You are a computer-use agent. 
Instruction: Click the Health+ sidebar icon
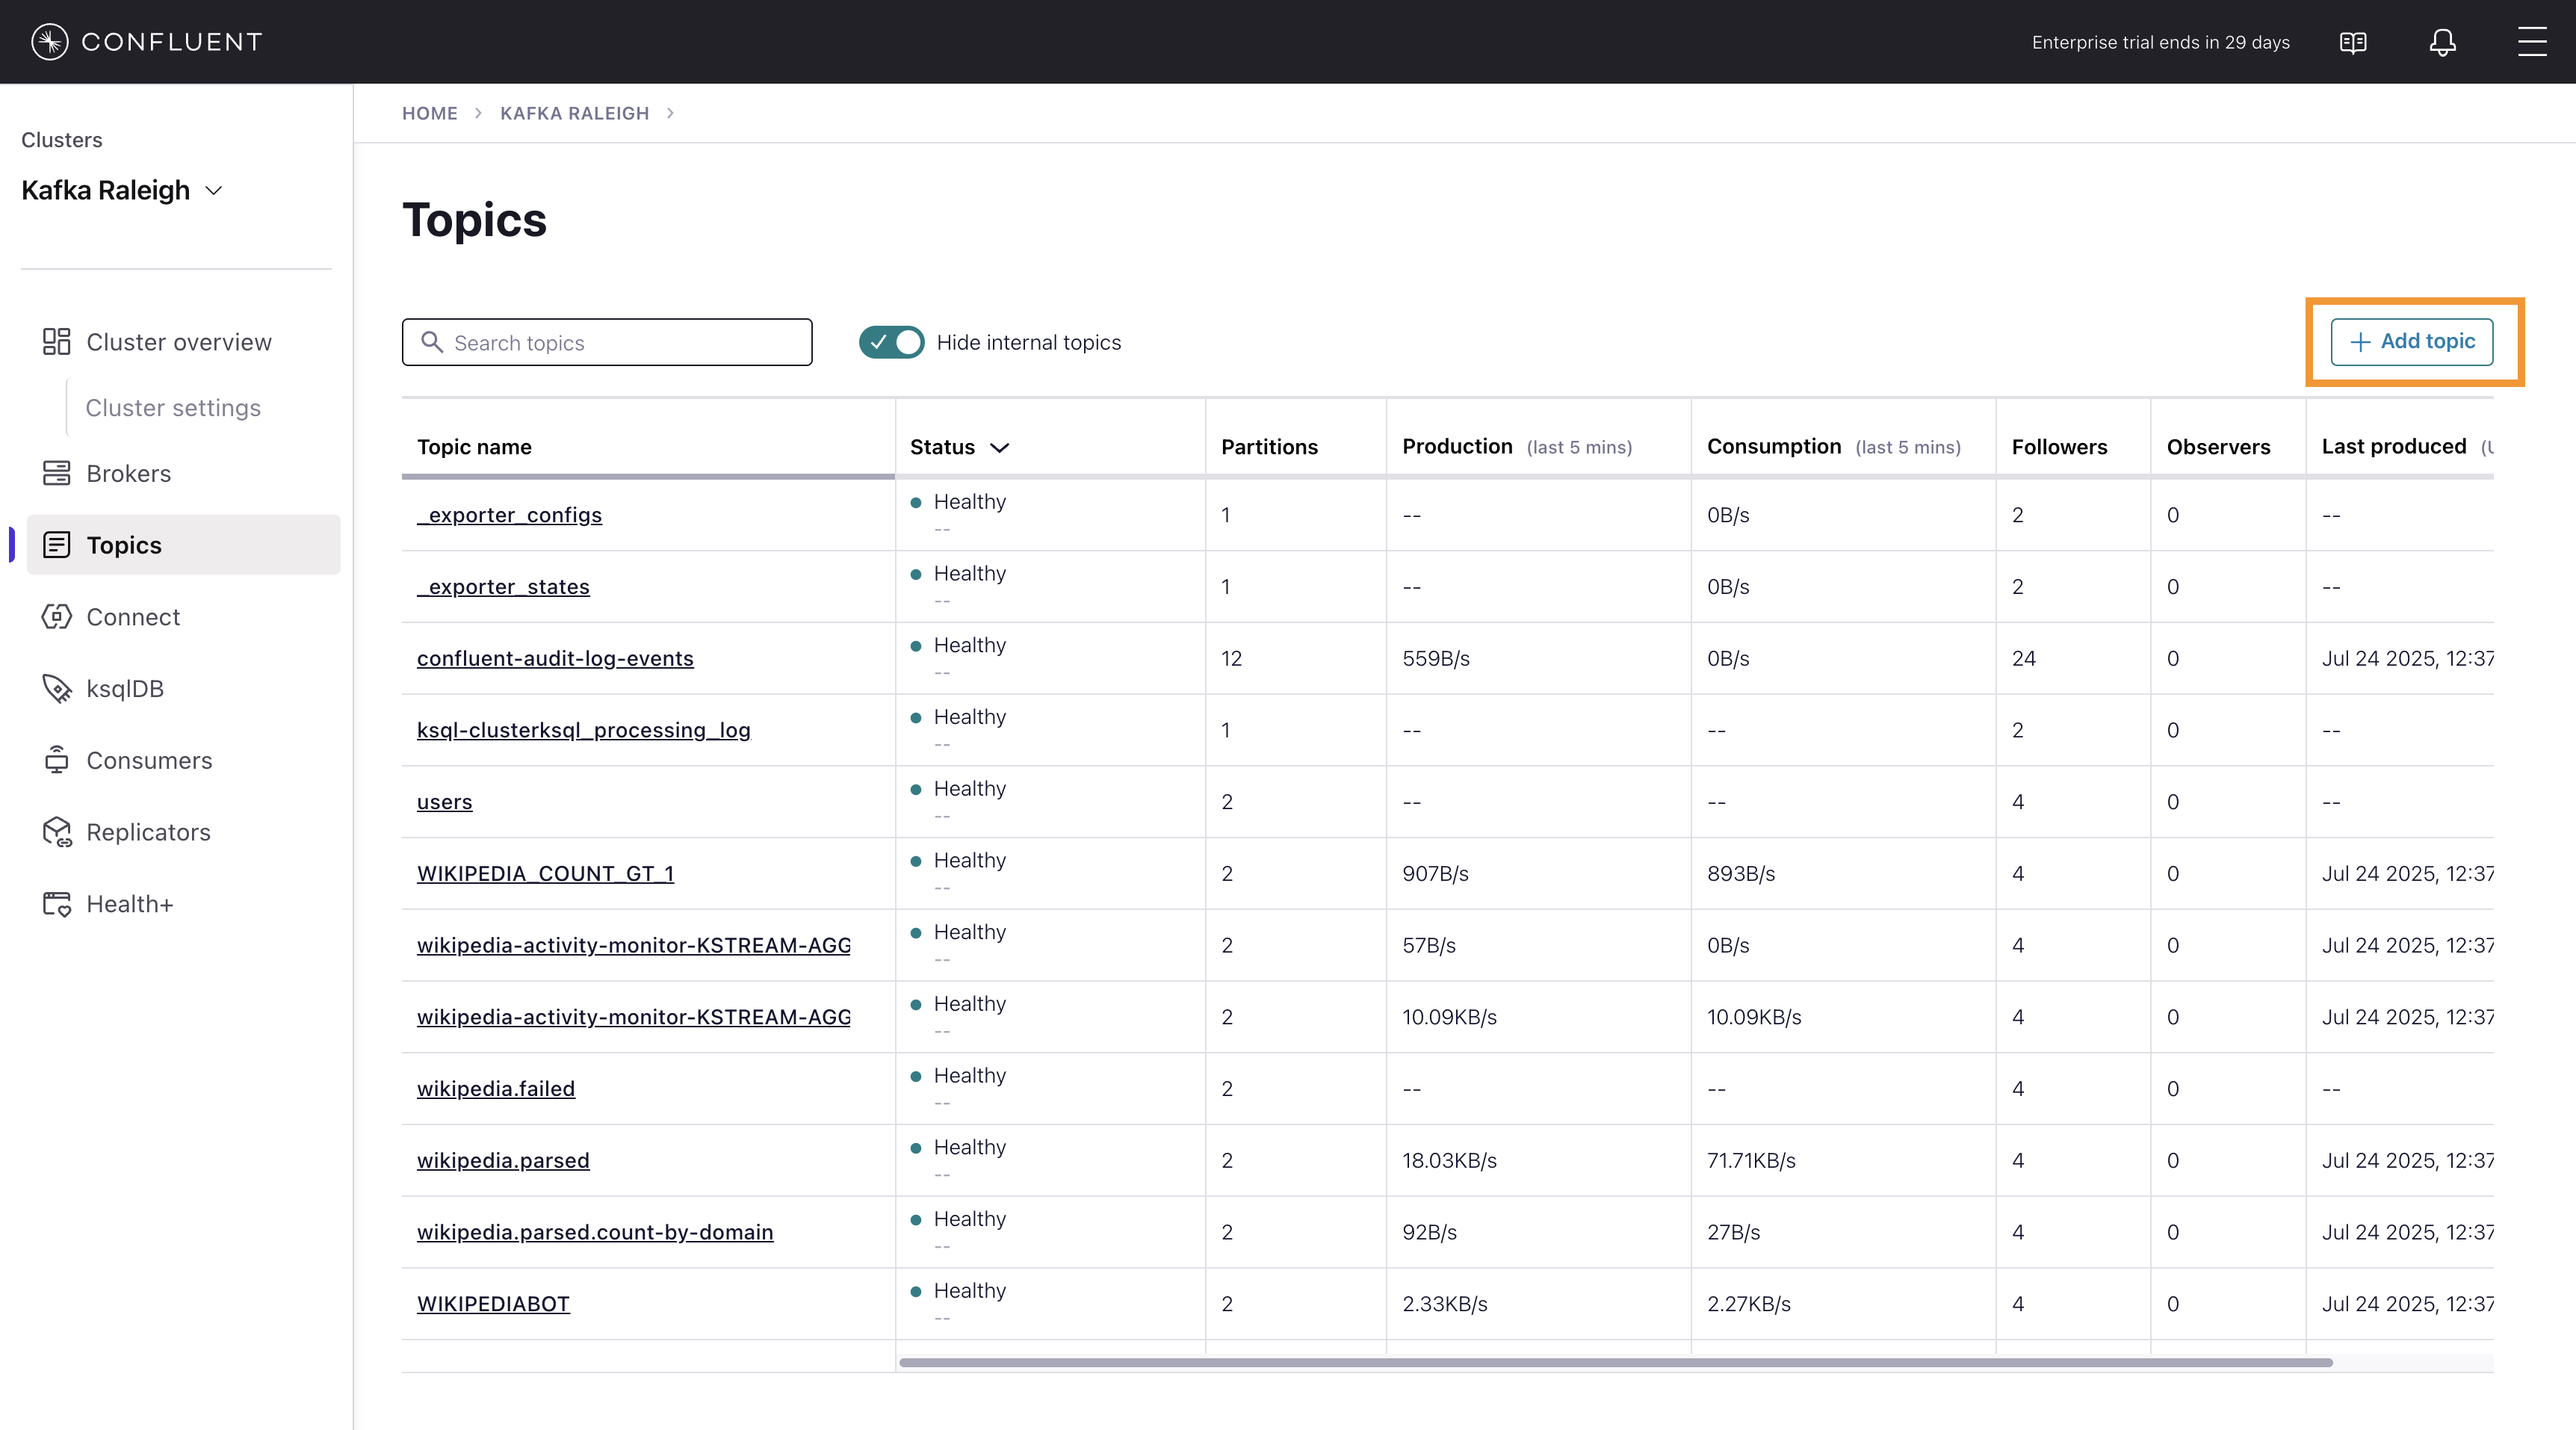click(57, 904)
